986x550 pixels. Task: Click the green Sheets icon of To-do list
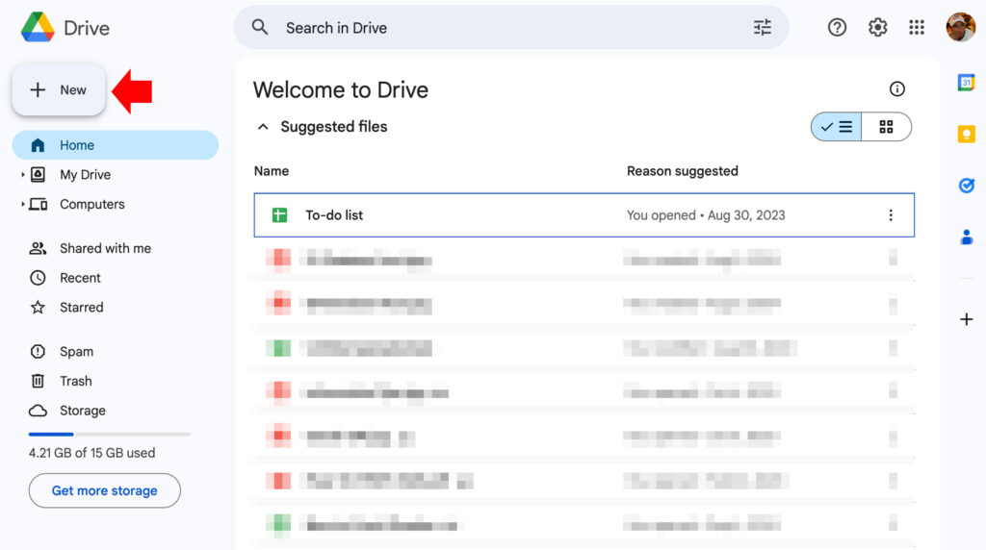[279, 215]
